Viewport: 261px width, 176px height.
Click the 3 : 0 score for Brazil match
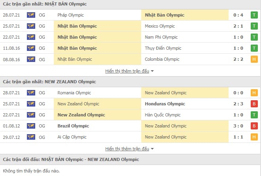[x=238, y=126]
